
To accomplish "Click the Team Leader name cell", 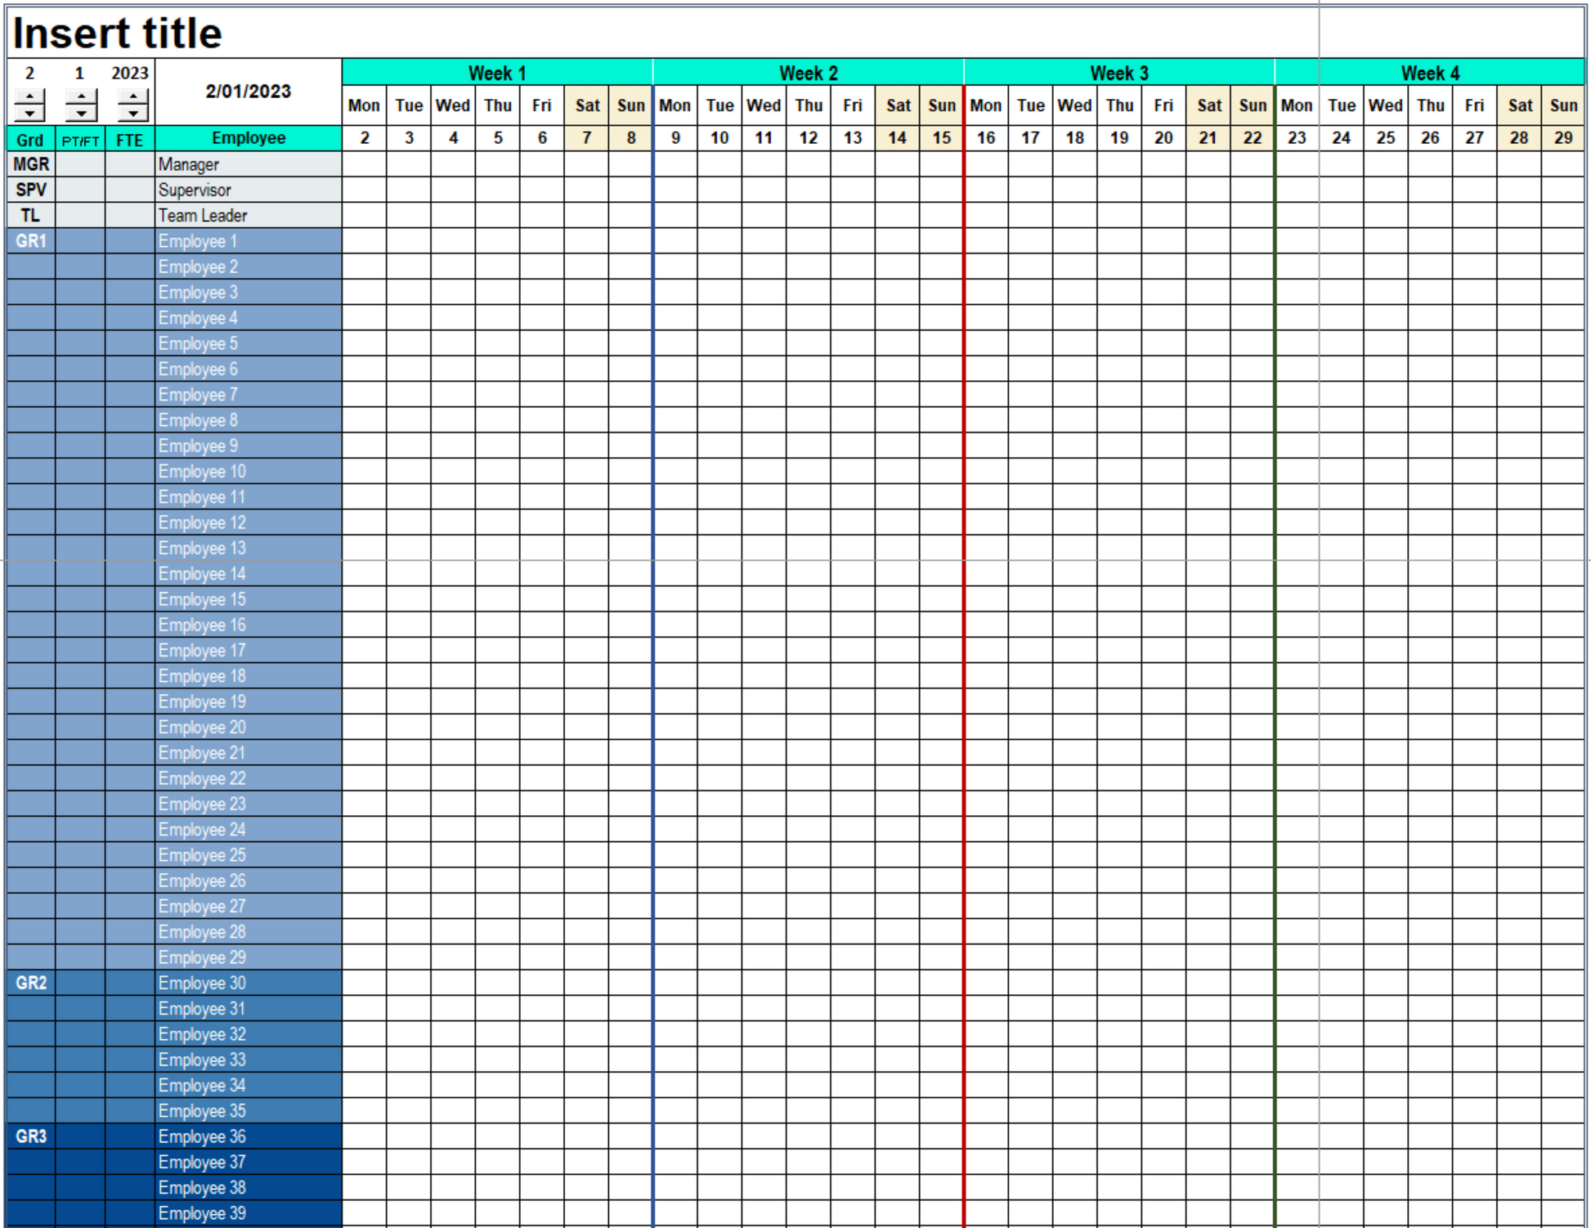I will click(248, 216).
